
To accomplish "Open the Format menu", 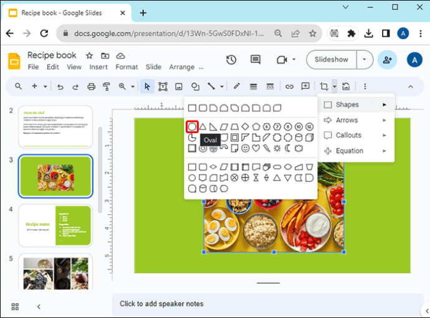I will [x=127, y=67].
